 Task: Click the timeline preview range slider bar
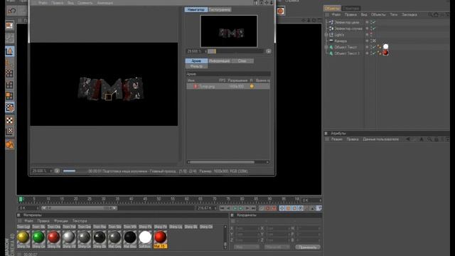click(79, 208)
